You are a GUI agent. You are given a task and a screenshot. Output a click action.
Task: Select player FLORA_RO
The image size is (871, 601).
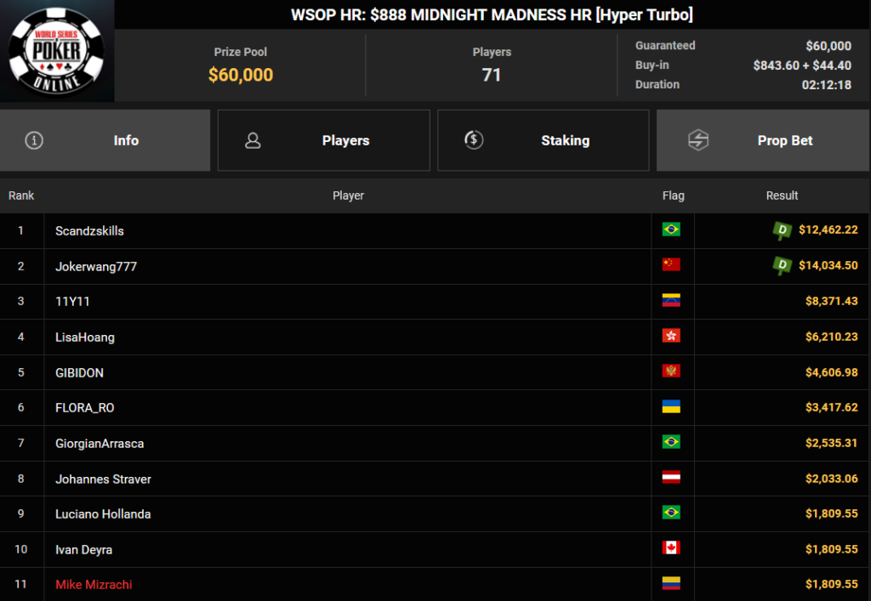tap(84, 408)
